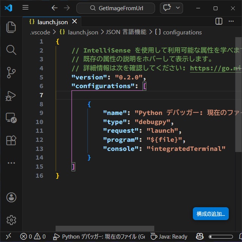Open the Search view in activity bar
This screenshot has width=242, height=242.
[11, 50]
